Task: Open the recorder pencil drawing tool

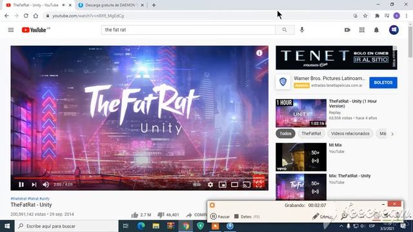Action: [316, 217]
